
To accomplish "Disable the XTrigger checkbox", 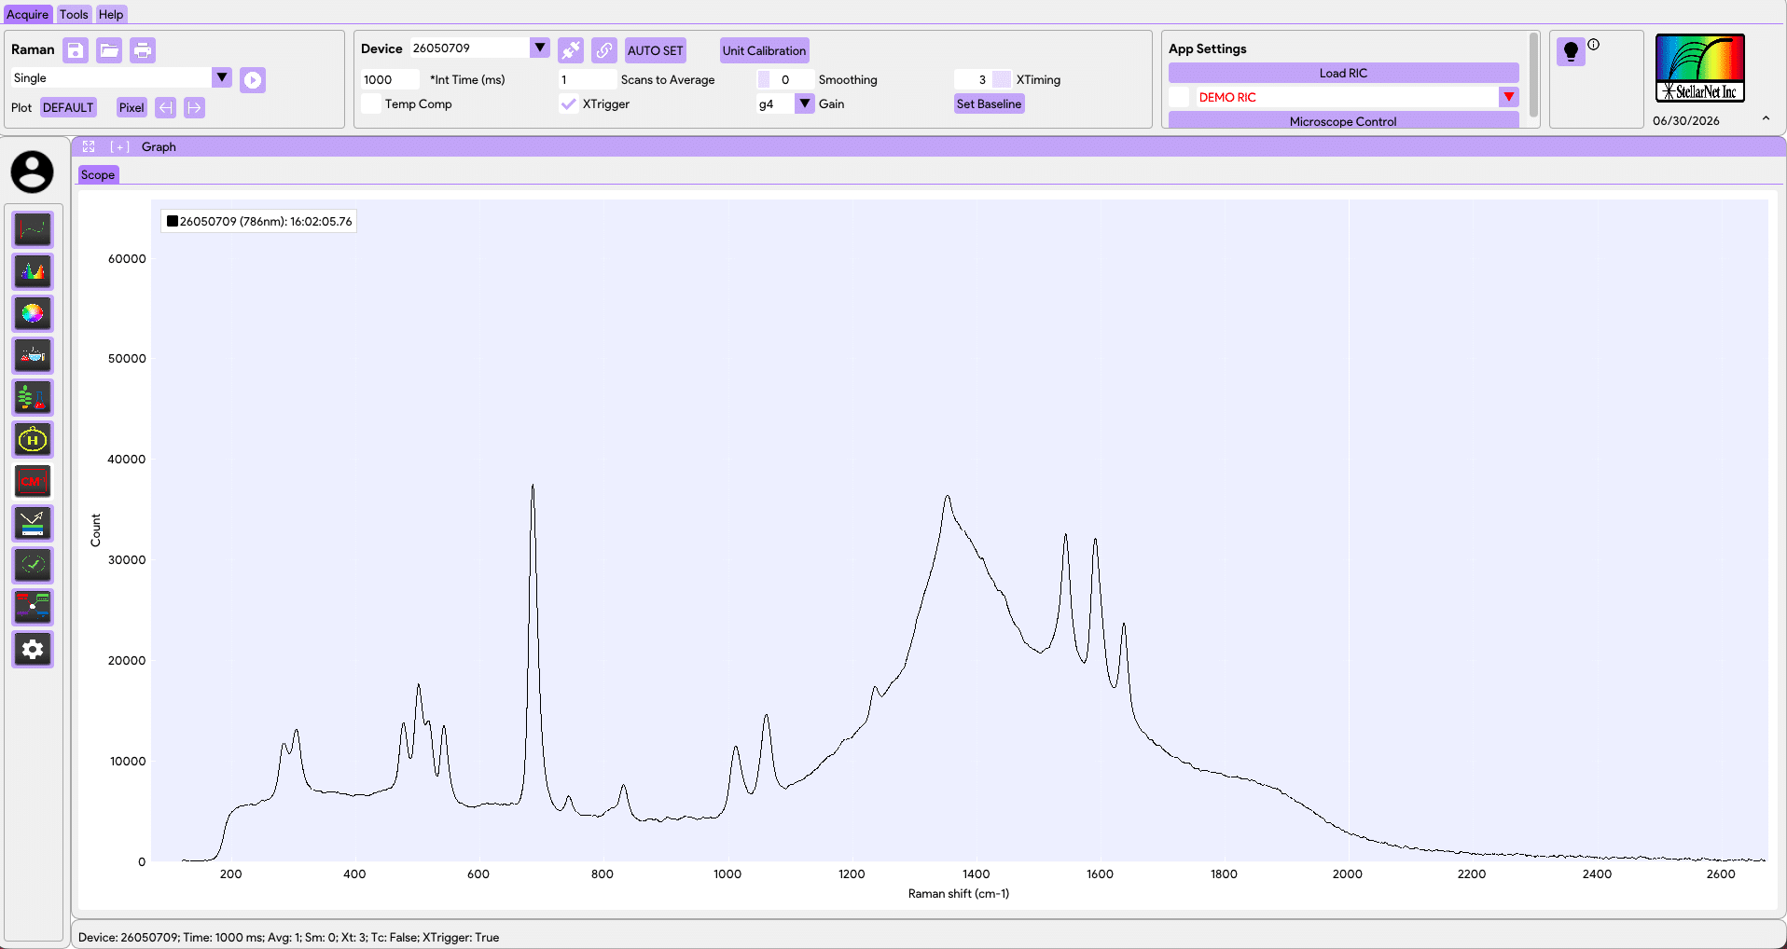I will tap(568, 104).
